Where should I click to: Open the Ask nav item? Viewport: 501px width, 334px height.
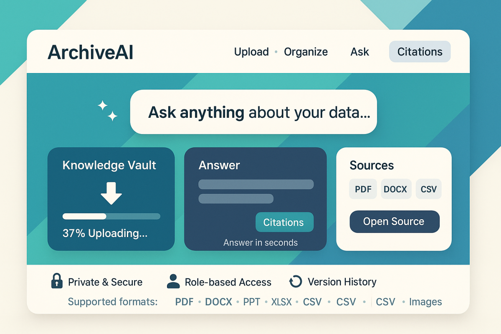coord(359,52)
